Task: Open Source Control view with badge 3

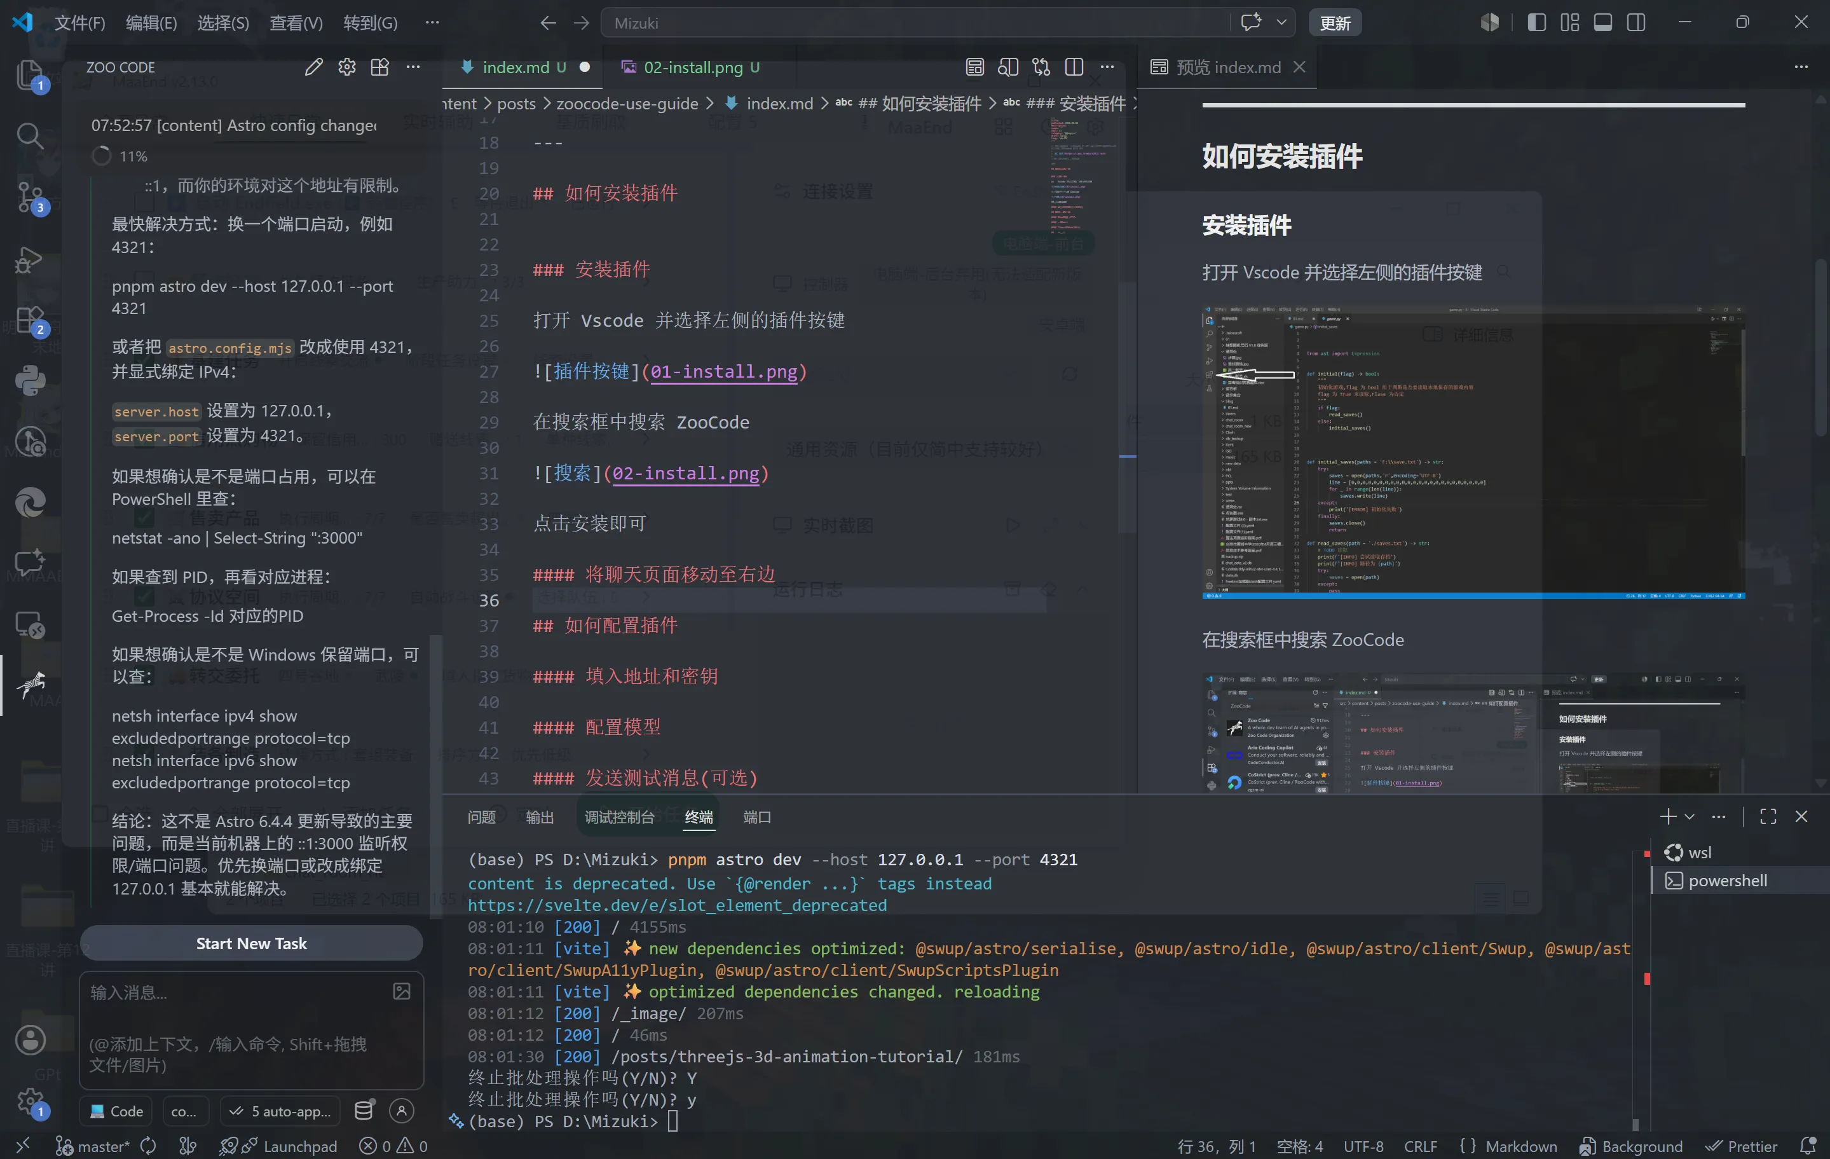Action: tap(30, 198)
